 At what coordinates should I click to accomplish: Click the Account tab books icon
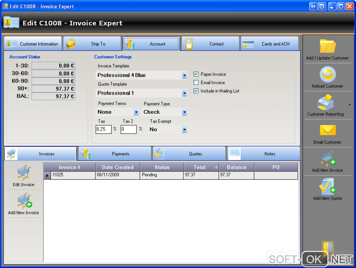(130, 44)
